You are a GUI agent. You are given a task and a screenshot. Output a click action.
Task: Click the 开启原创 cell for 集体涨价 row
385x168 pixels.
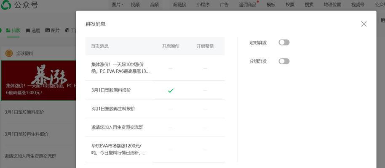pos(171,68)
